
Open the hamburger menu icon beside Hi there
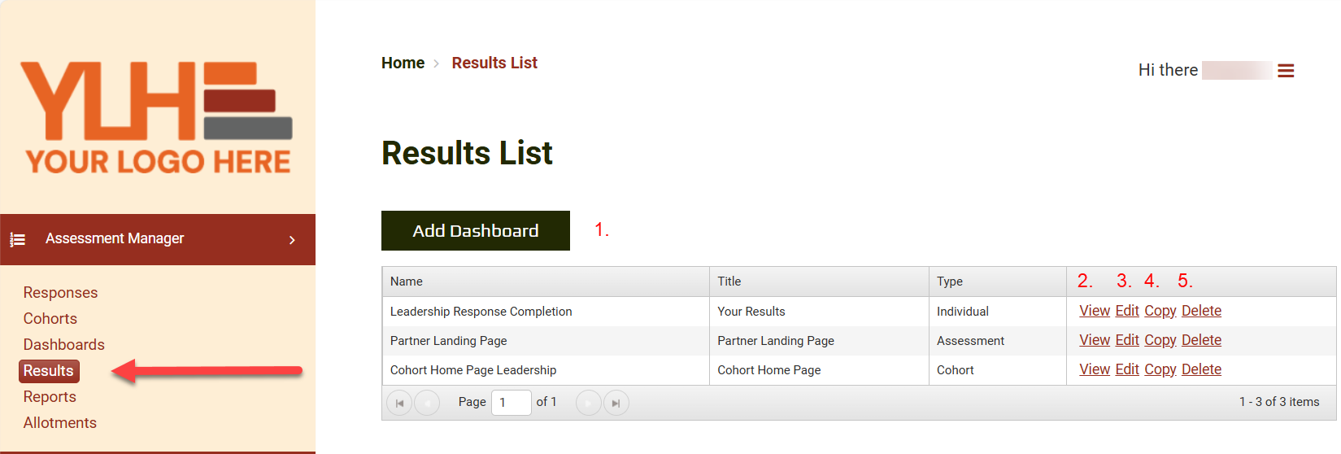pyautogui.click(x=1286, y=71)
